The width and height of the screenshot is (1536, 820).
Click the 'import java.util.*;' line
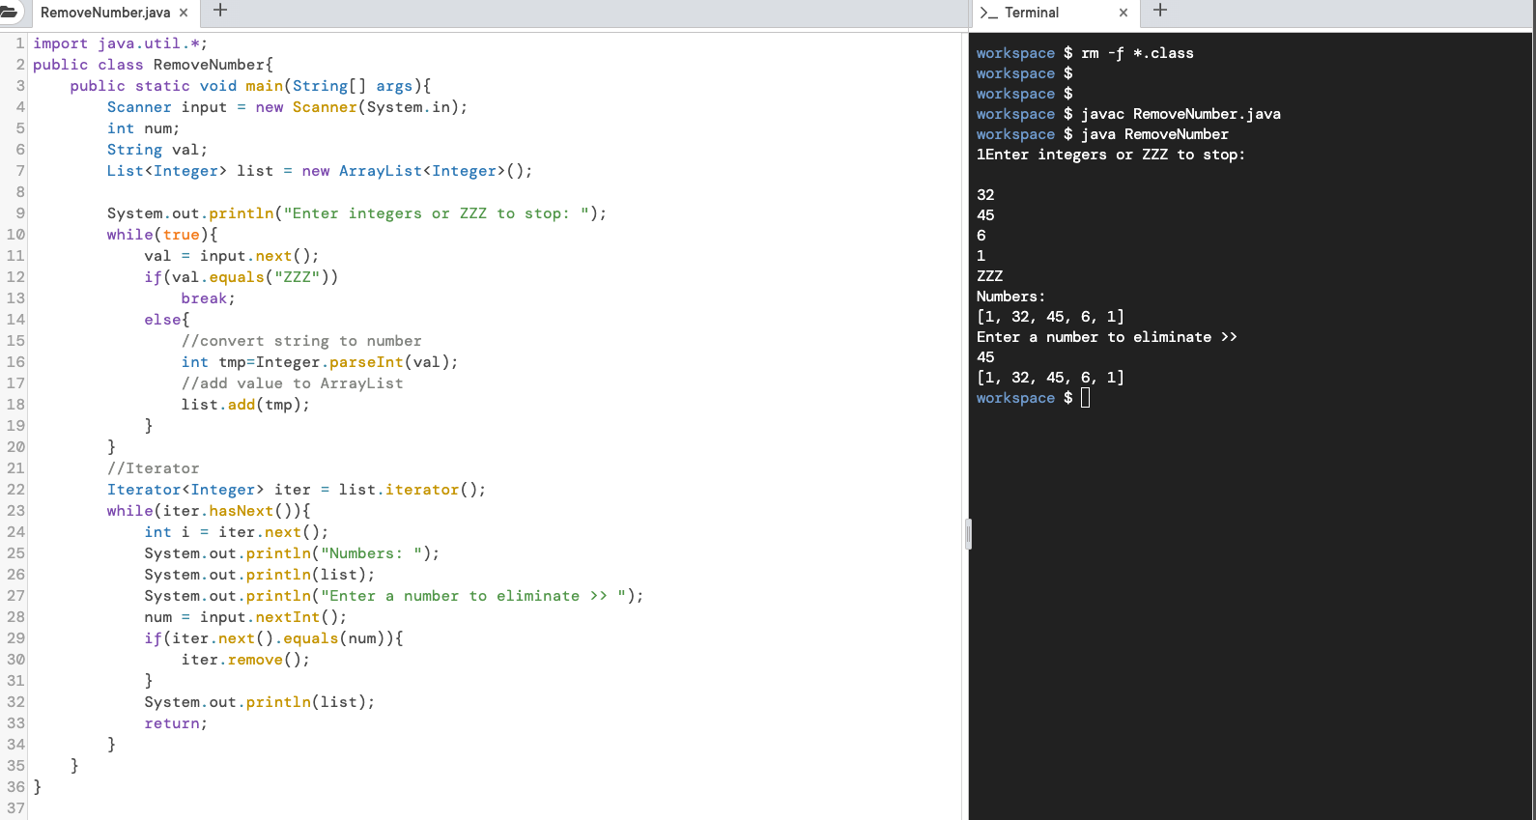(120, 43)
